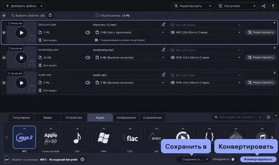
Task: Enable the Объединить merge toggle
Action: point(234,159)
